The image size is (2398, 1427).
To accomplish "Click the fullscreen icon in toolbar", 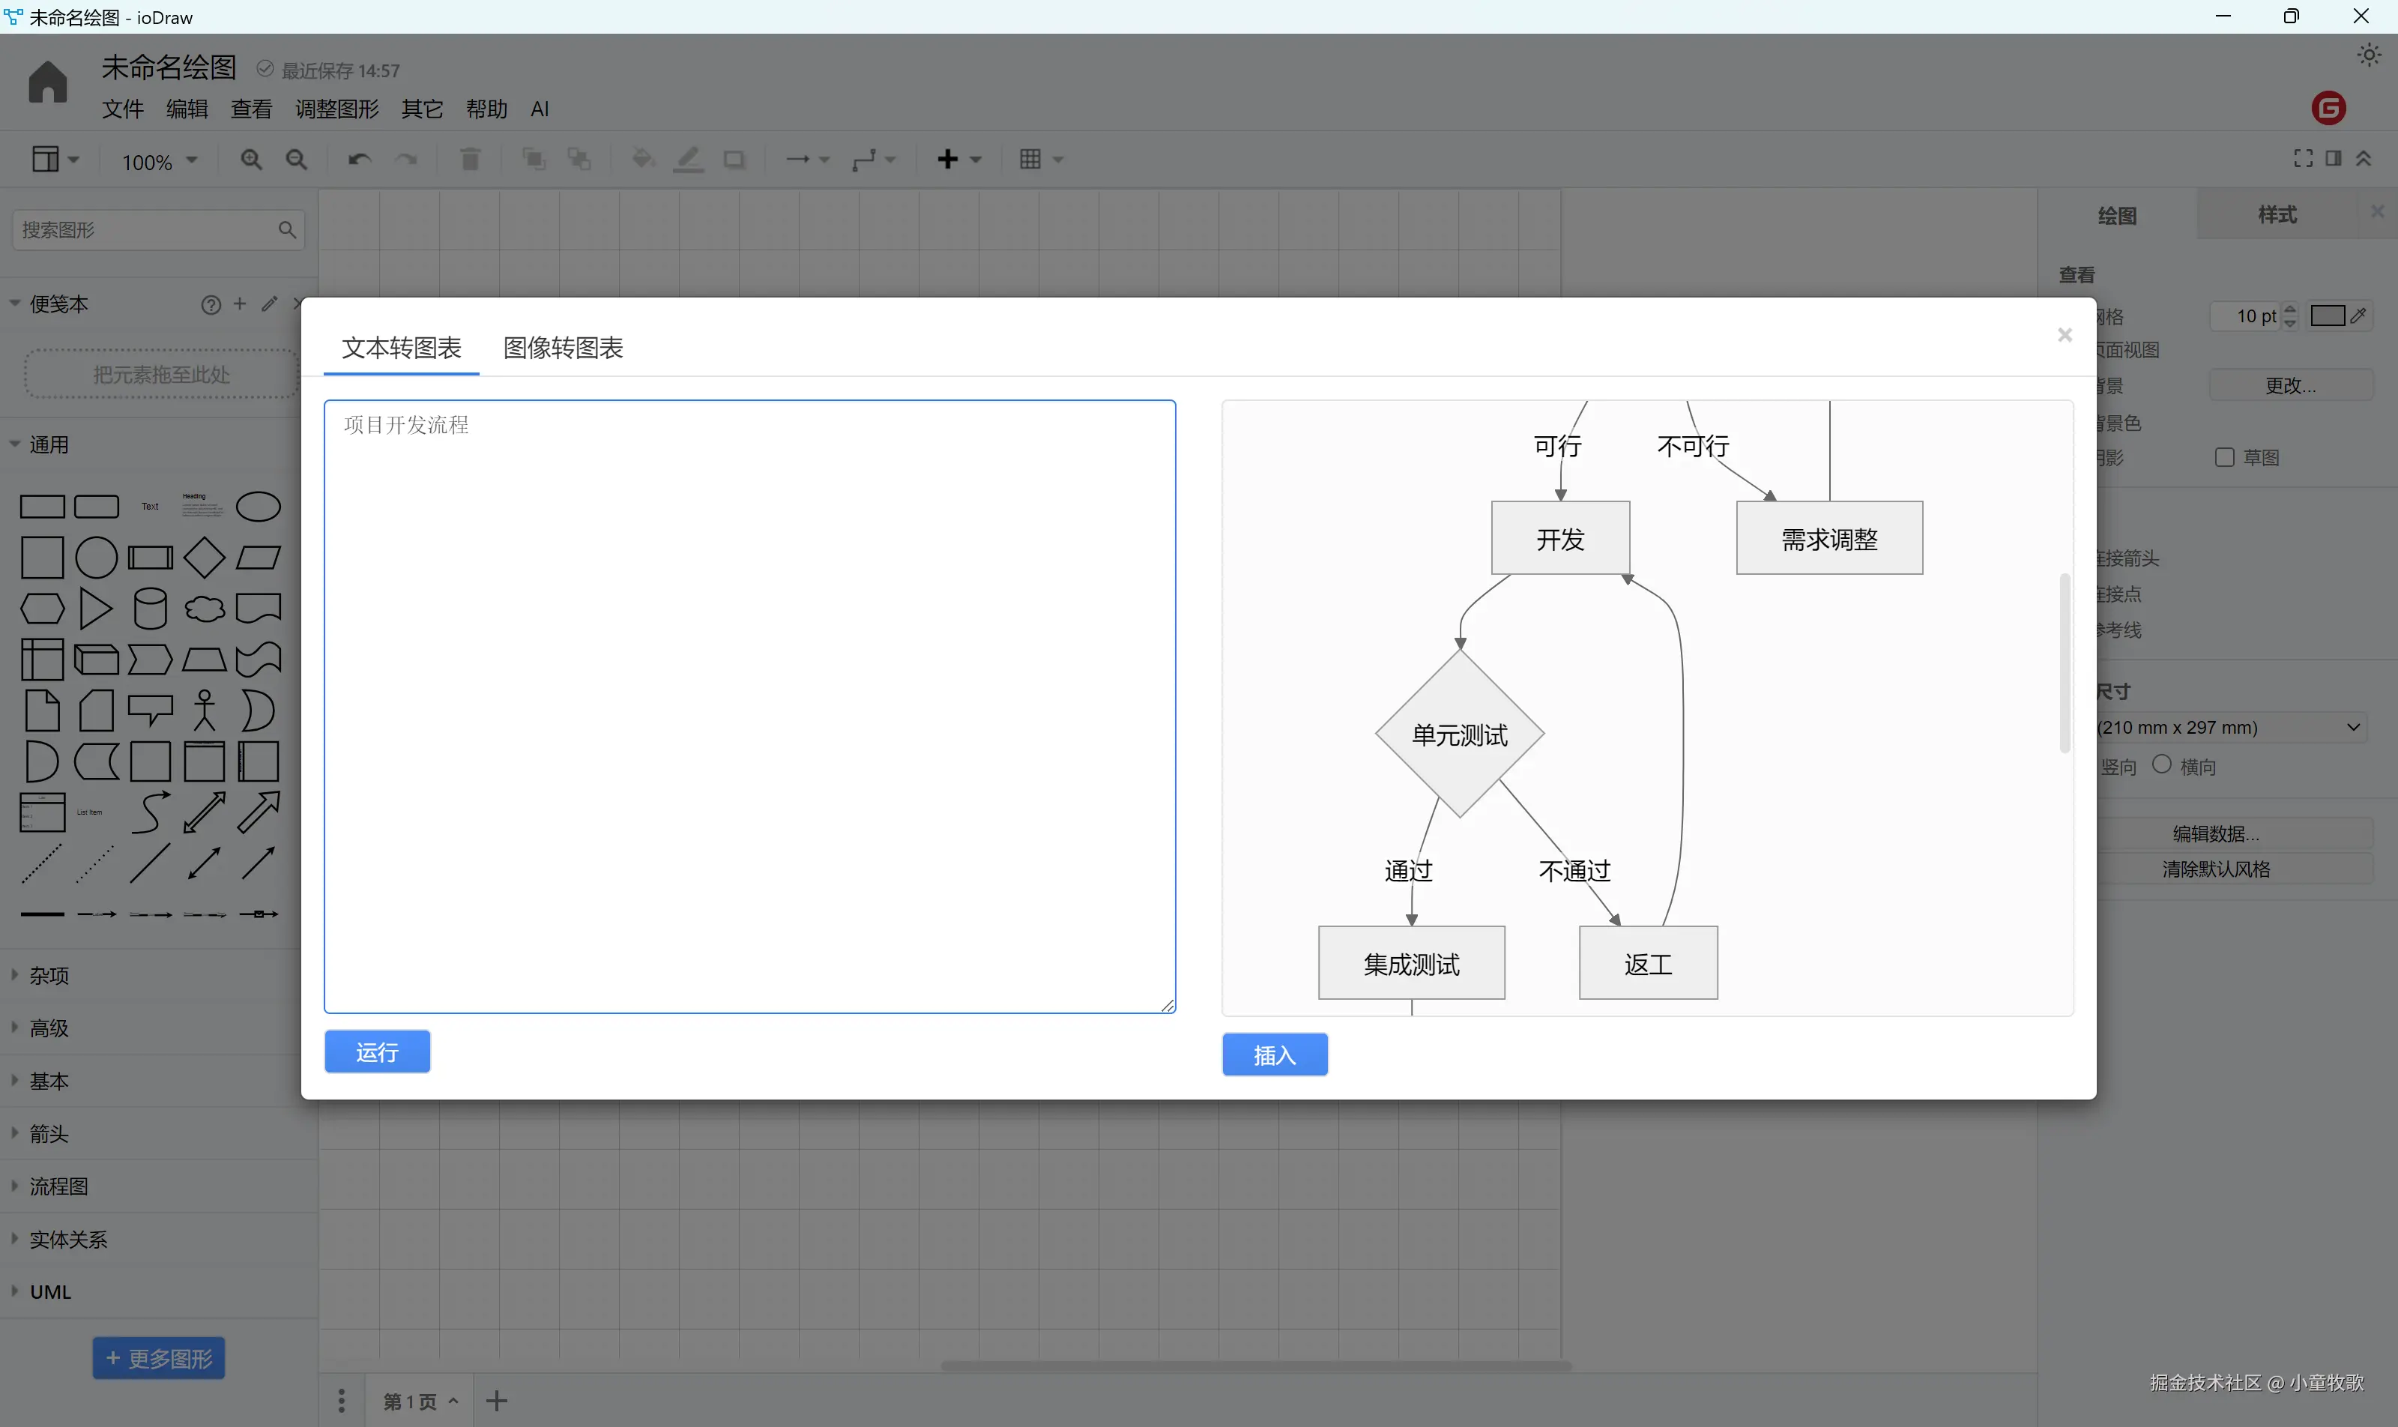I will 2303,159.
